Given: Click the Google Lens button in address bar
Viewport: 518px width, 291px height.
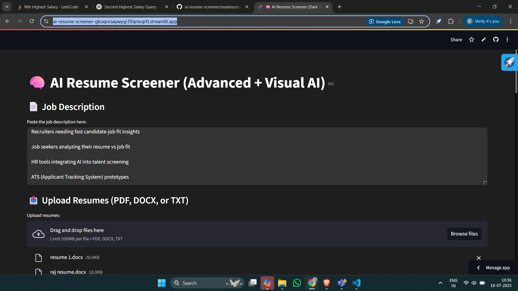Looking at the screenshot, I should (x=385, y=22).
